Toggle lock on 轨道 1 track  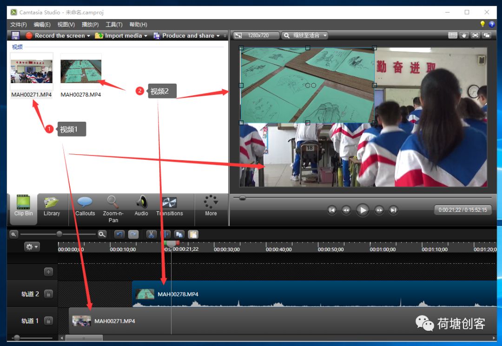tap(48, 321)
